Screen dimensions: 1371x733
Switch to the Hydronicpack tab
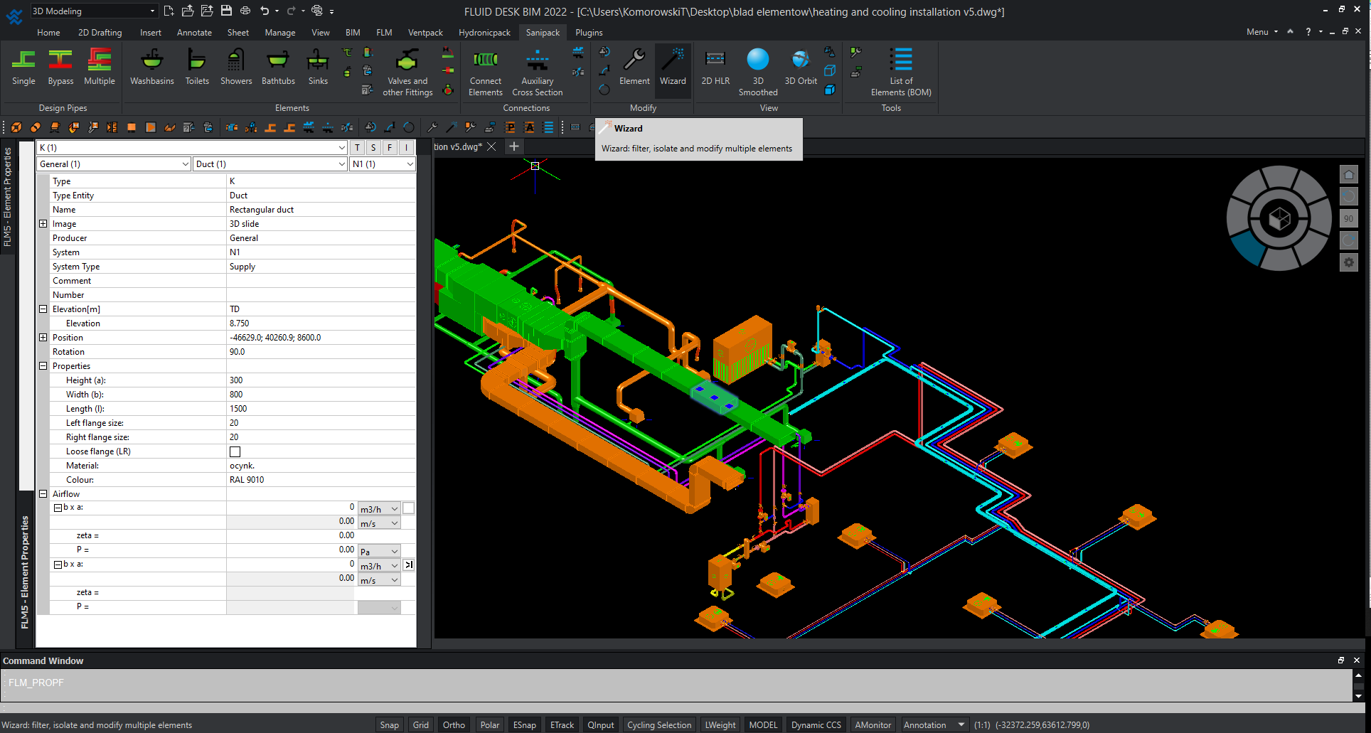pos(484,33)
